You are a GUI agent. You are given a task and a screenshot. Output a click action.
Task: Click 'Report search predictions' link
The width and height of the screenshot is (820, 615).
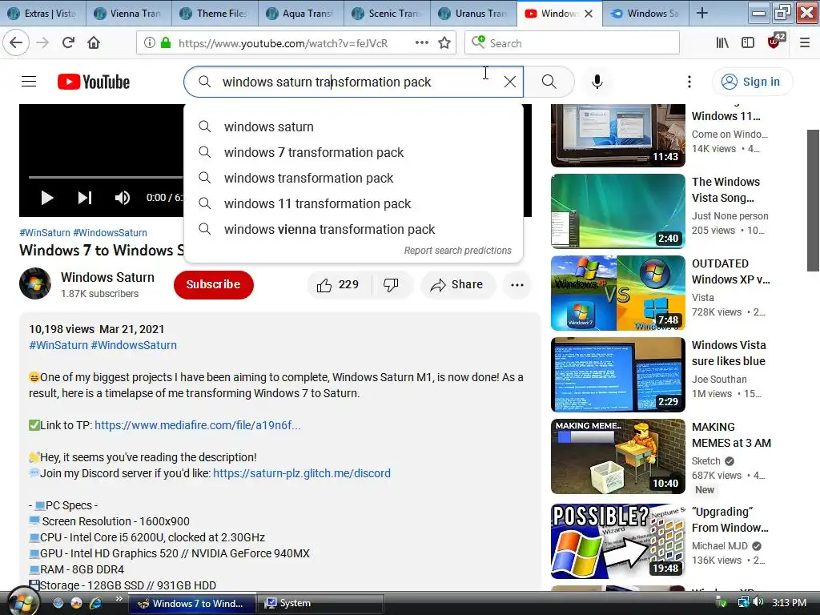[x=457, y=251]
